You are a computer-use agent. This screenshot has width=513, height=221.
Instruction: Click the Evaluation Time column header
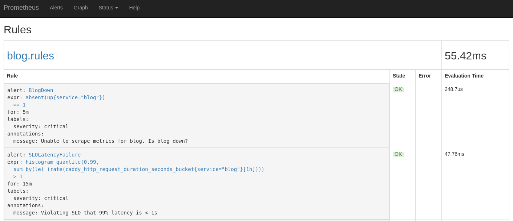click(x=464, y=76)
